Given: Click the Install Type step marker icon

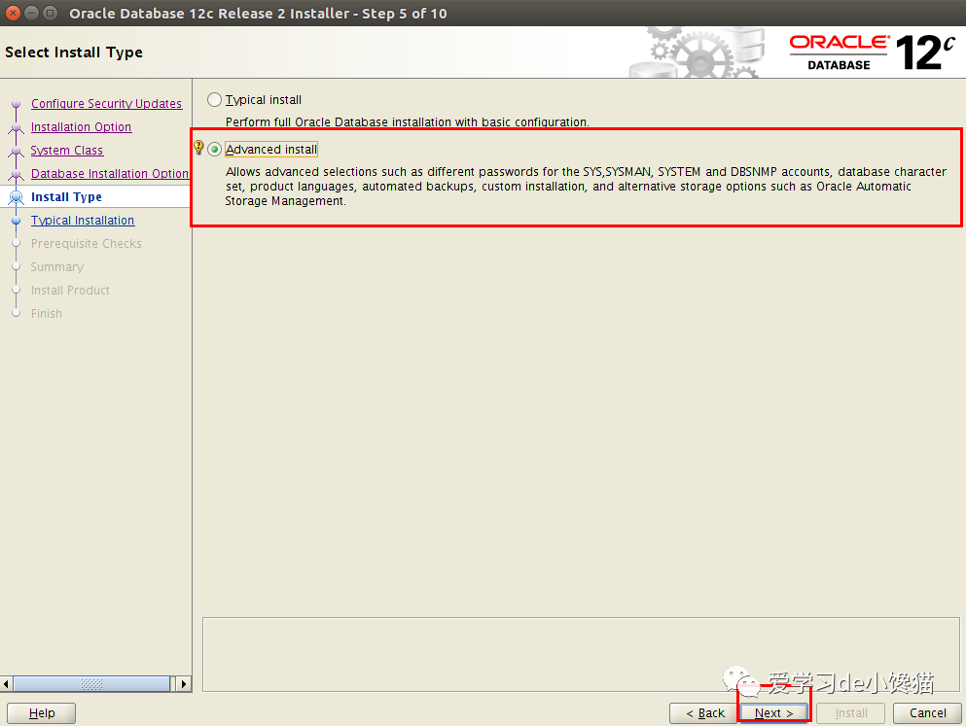Looking at the screenshot, I should tap(16, 197).
